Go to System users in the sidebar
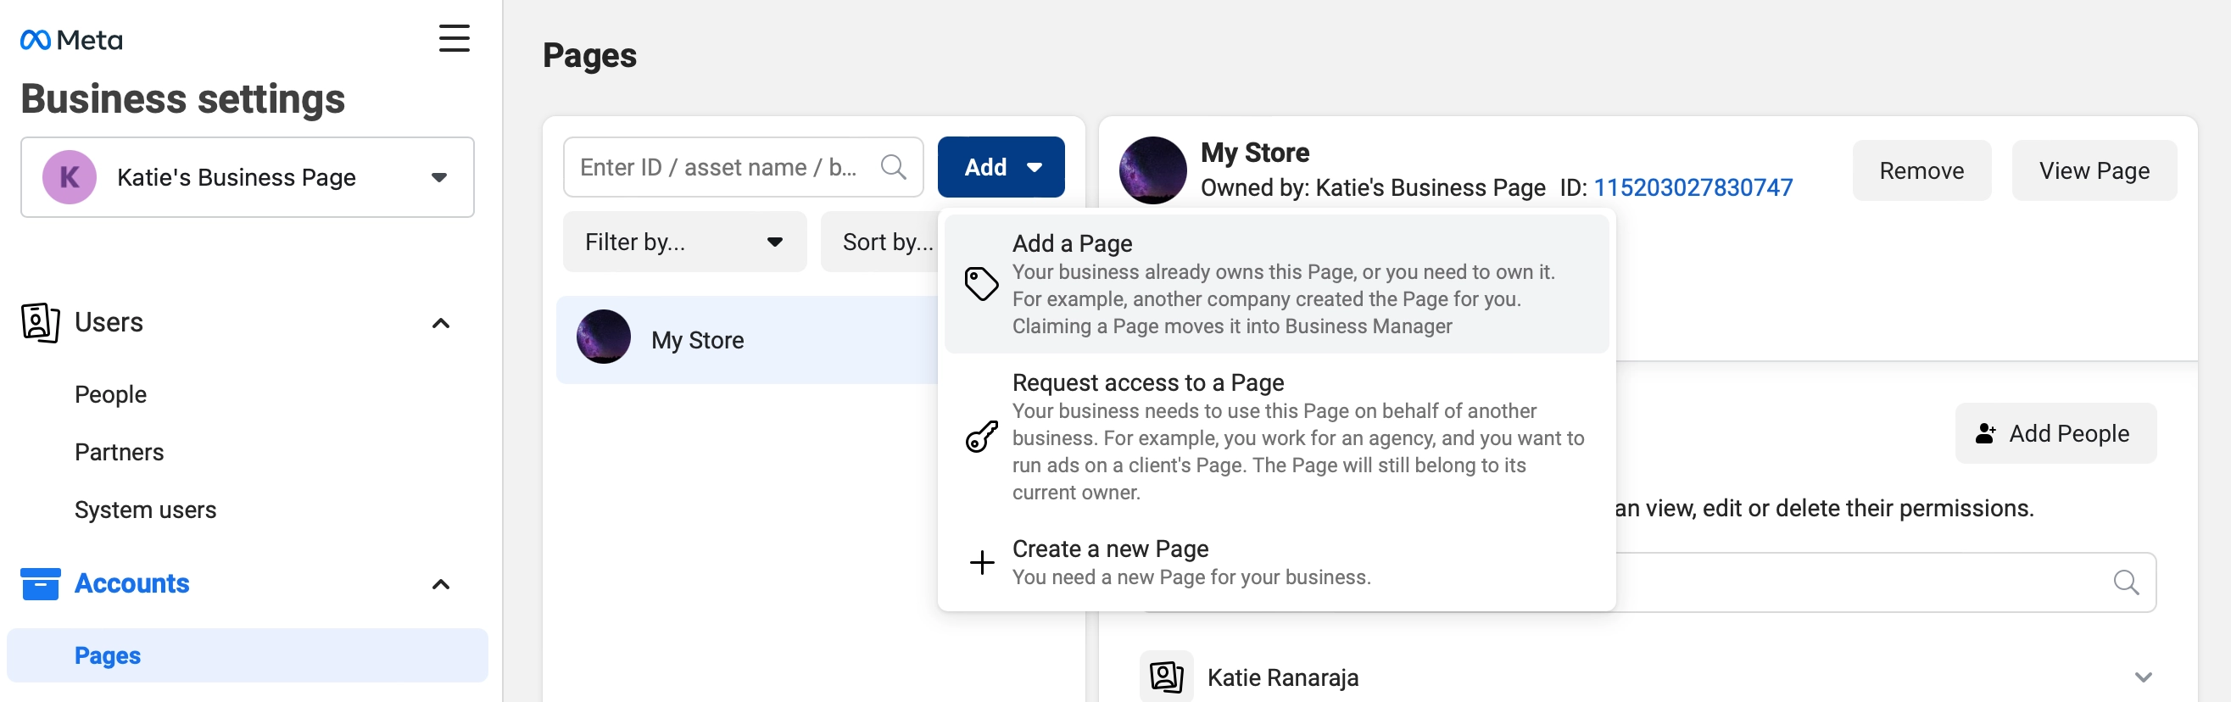Viewport: 2231px width, 702px height. click(145, 510)
